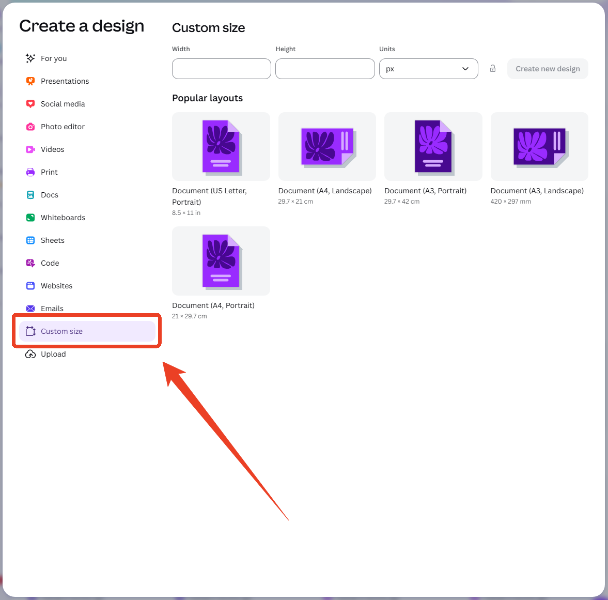The width and height of the screenshot is (608, 600).
Task: Open the Units px dropdown
Action: tap(428, 69)
